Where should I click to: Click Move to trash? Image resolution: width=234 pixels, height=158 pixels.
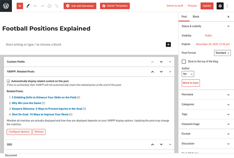click(x=191, y=83)
